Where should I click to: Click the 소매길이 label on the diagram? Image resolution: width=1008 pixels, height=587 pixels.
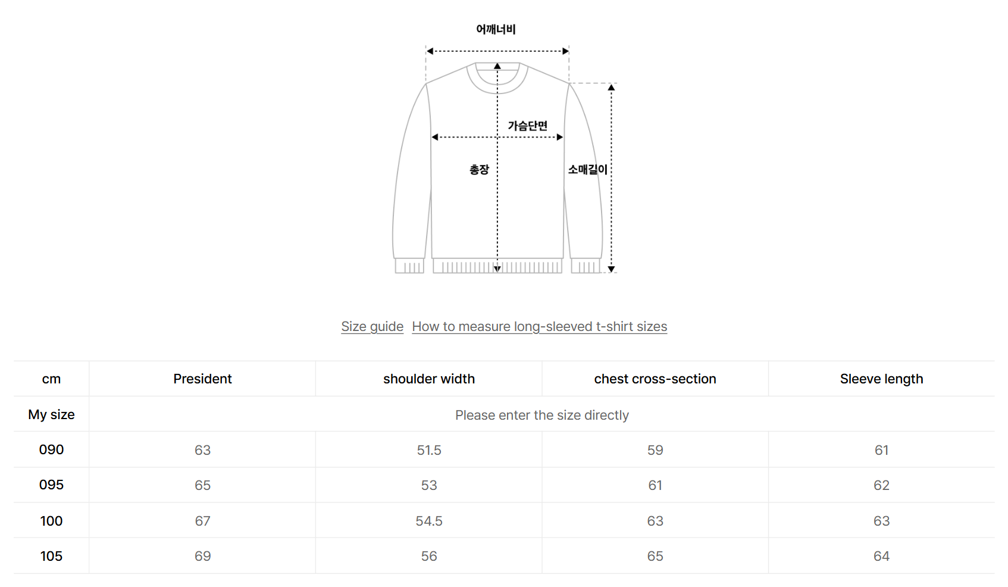click(587, 170)
